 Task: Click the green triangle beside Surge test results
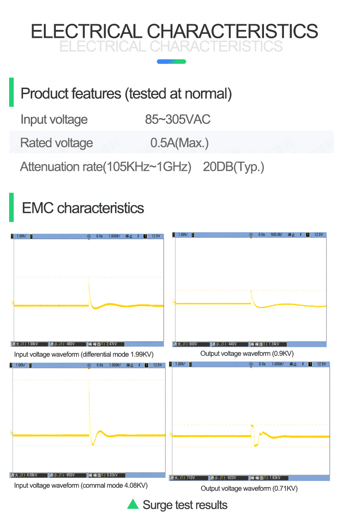[133, 505]
